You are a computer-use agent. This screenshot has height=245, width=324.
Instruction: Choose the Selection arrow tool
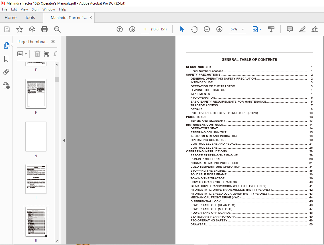click(x=182, y=29)
